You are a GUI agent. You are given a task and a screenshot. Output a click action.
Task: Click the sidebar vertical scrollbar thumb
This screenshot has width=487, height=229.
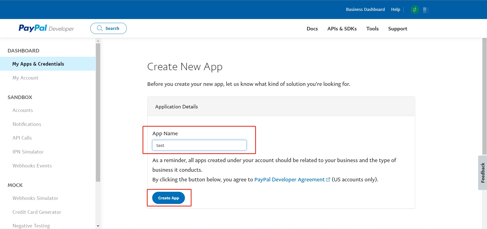(98, 112)
